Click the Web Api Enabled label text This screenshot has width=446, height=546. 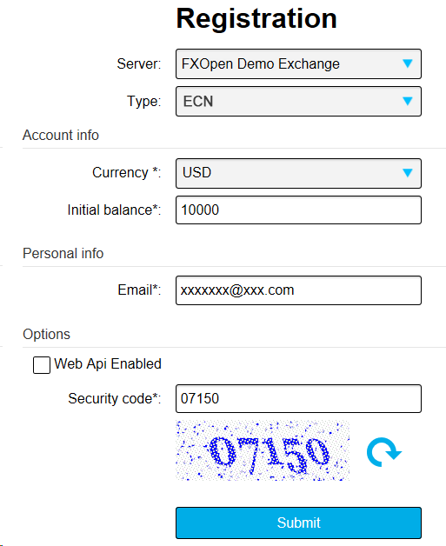(x=108, y=364)
